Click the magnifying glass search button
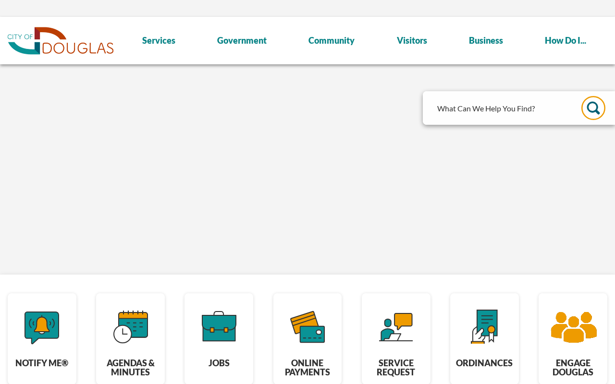Image resolution: width=615 pixels, height=384 pixels. pos(593,108)
